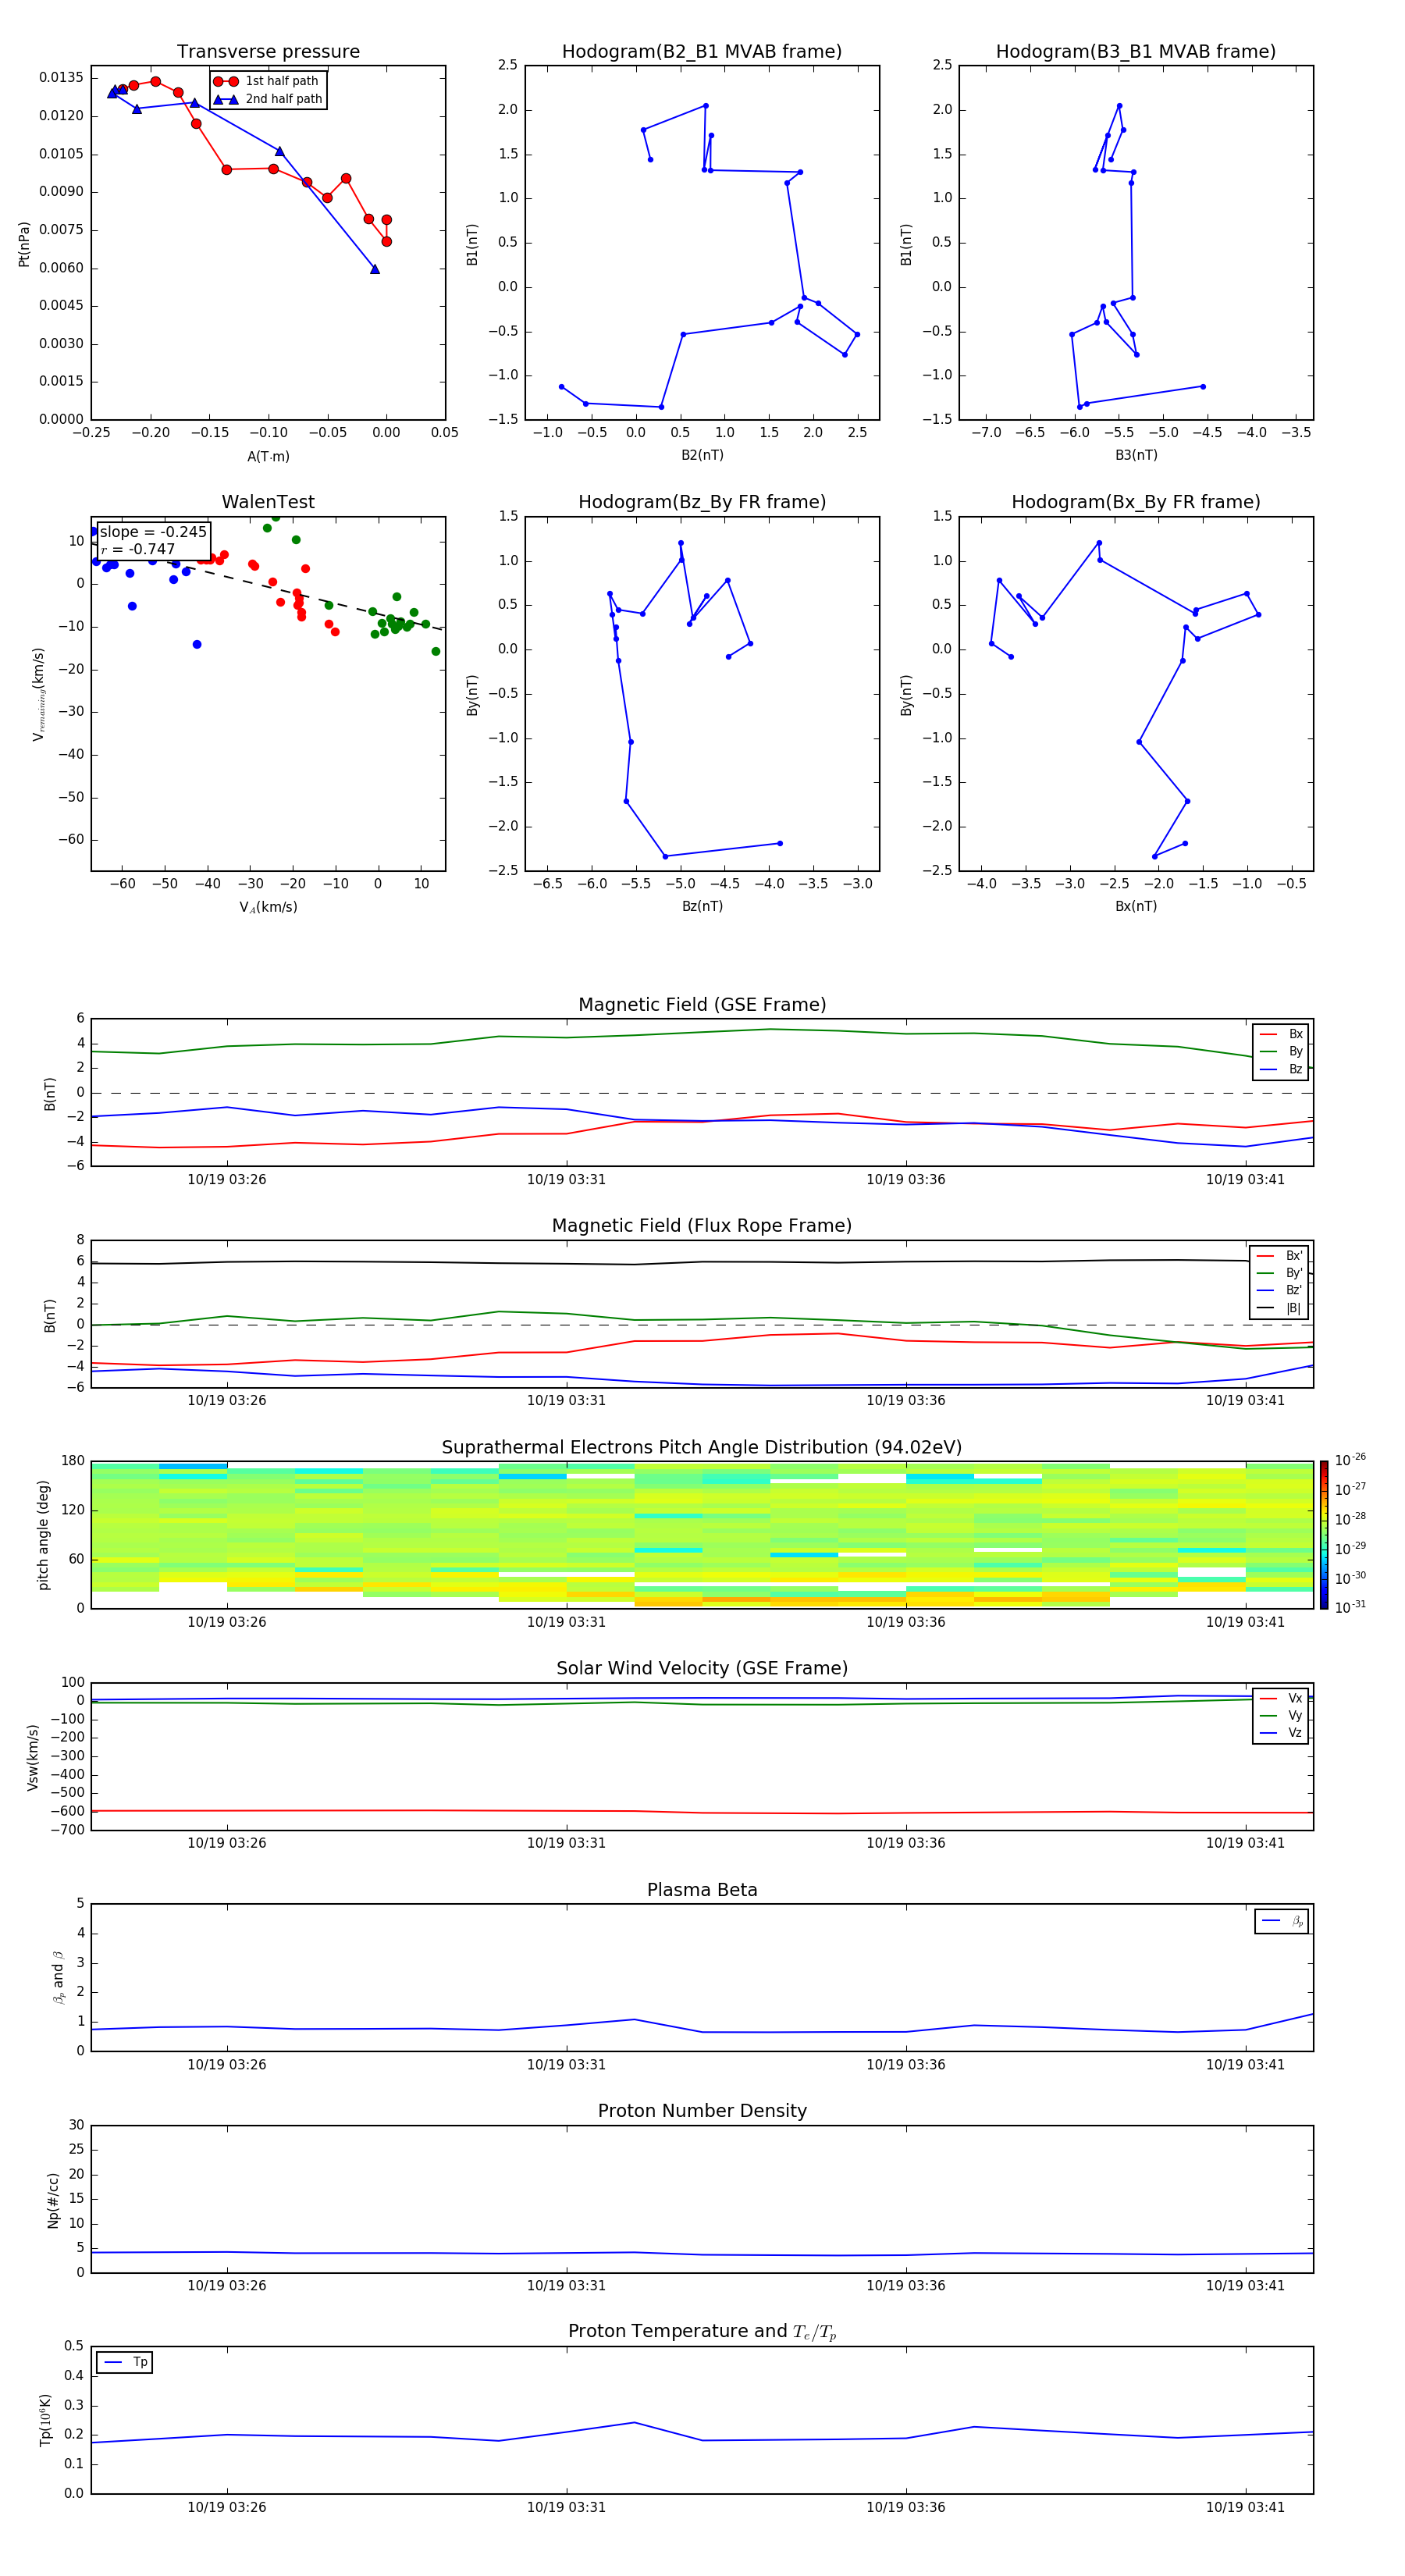Click the 'Vsw(km/s)' axis label
This screenshot has width=1405, height=2576.
pos(33,1757)
